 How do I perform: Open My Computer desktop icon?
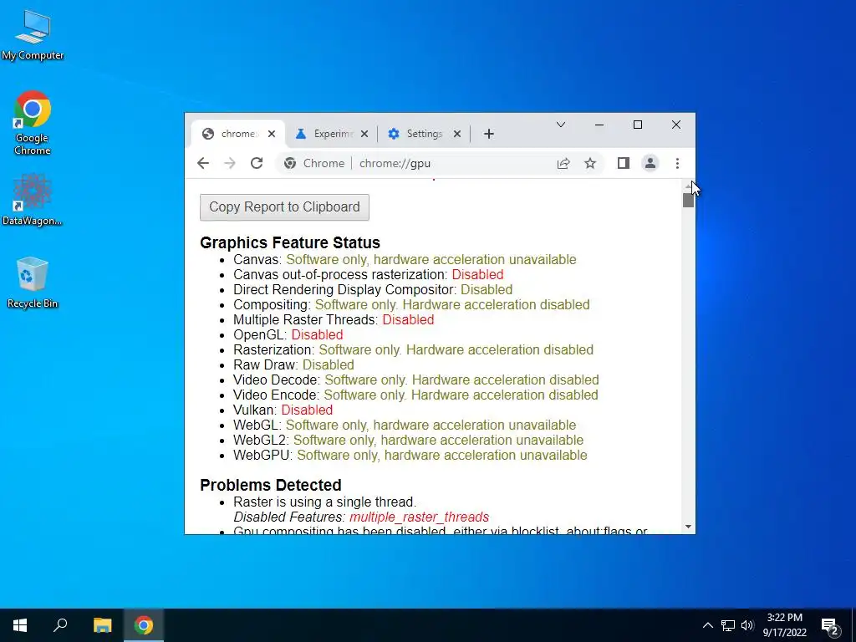pos(33,35)
